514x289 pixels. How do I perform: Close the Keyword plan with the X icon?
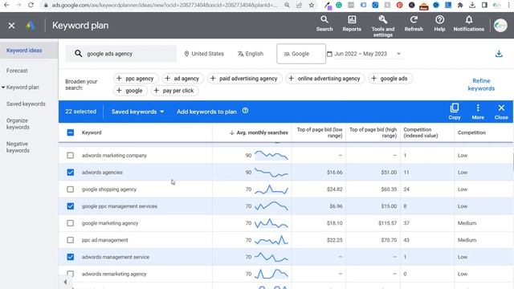(11, 26)
